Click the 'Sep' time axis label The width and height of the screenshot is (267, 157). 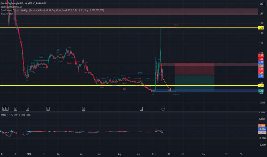(138, 154)
